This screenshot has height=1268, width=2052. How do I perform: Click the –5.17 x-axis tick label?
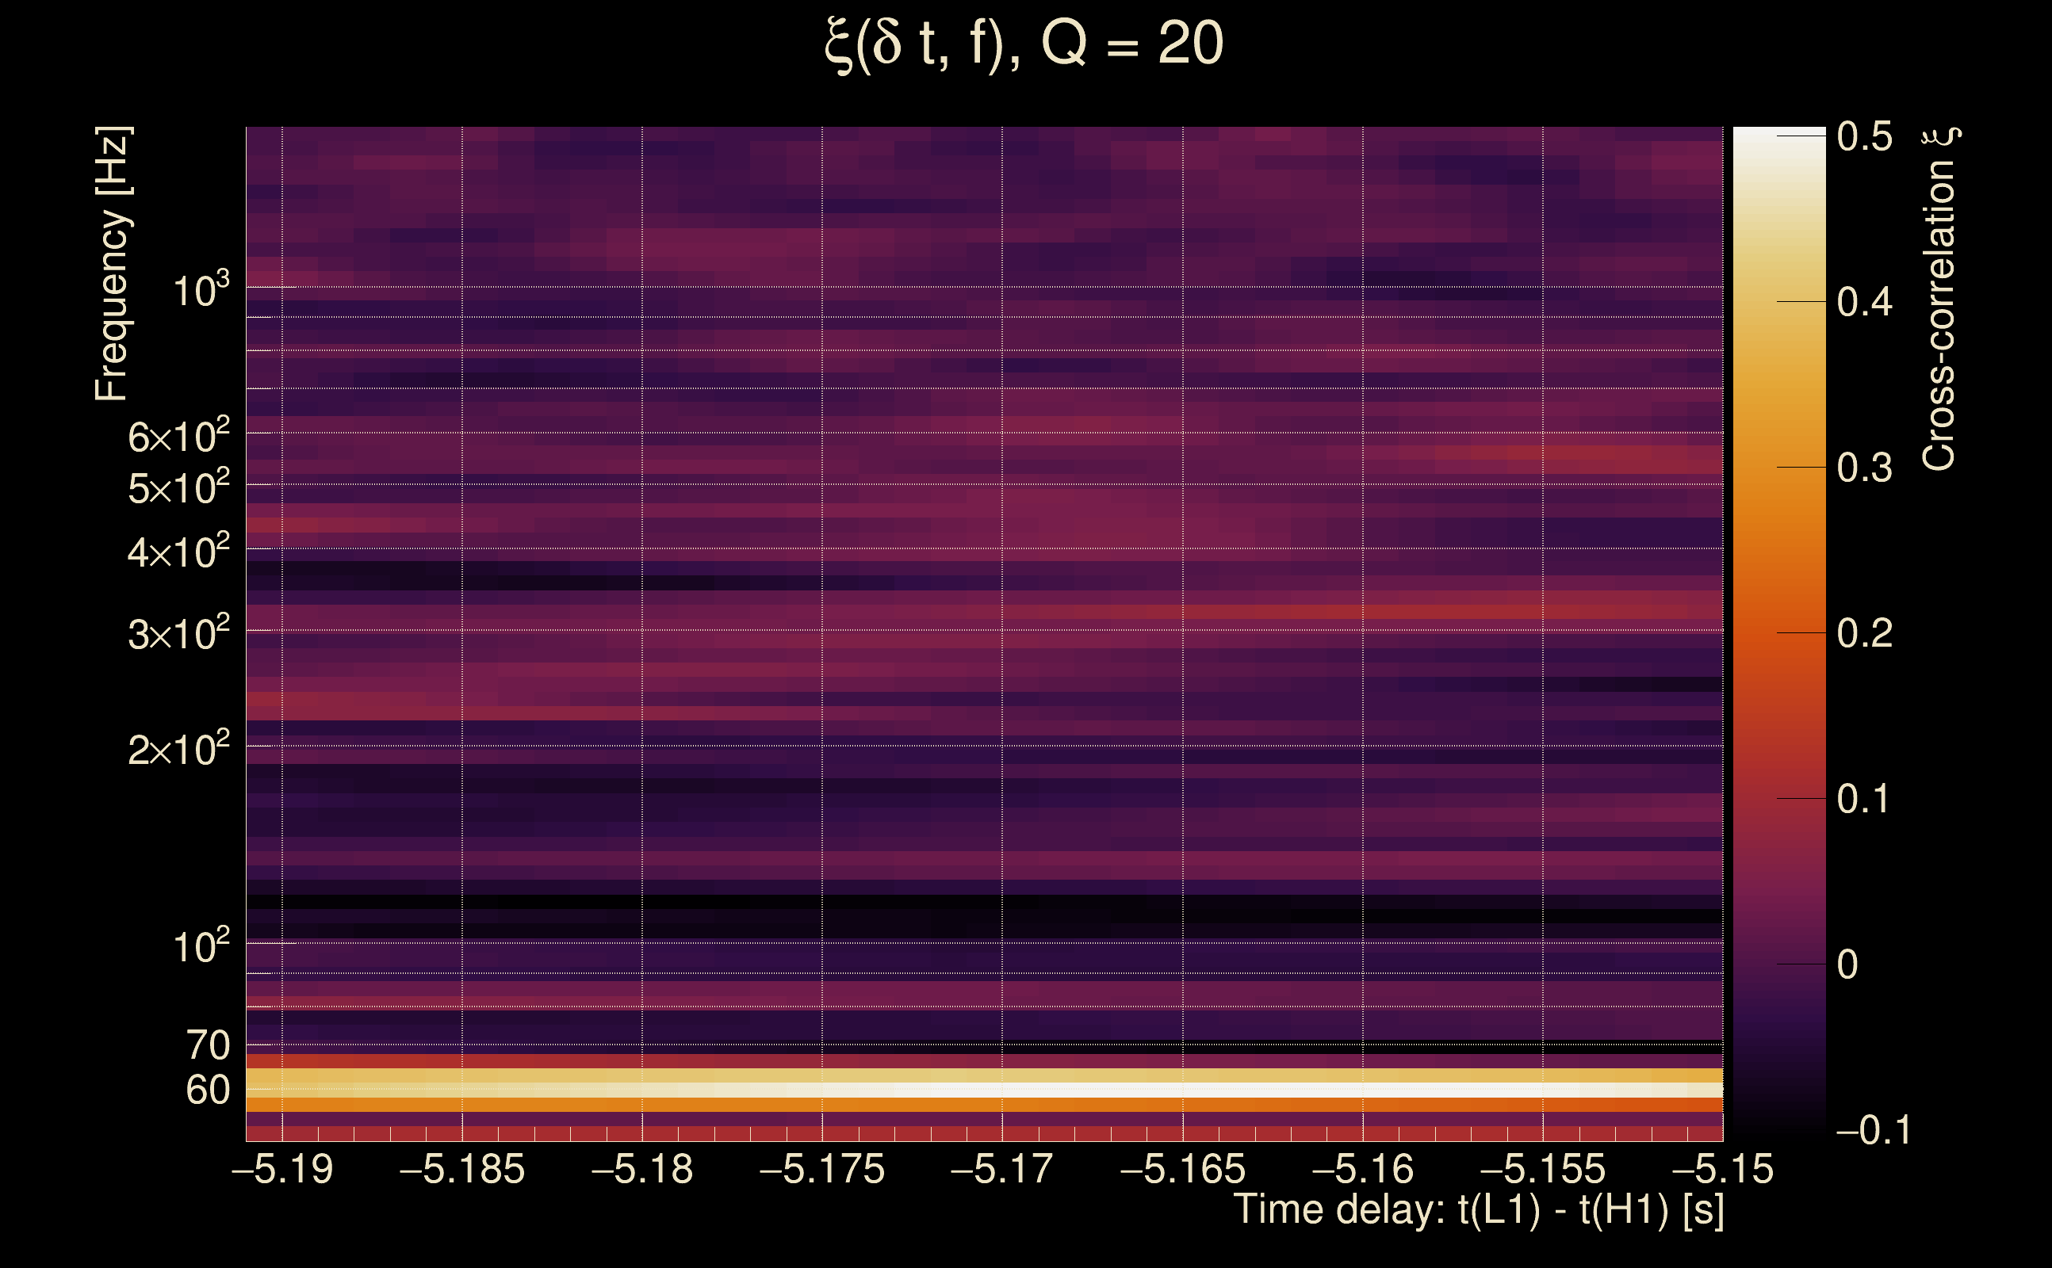1001,1169
